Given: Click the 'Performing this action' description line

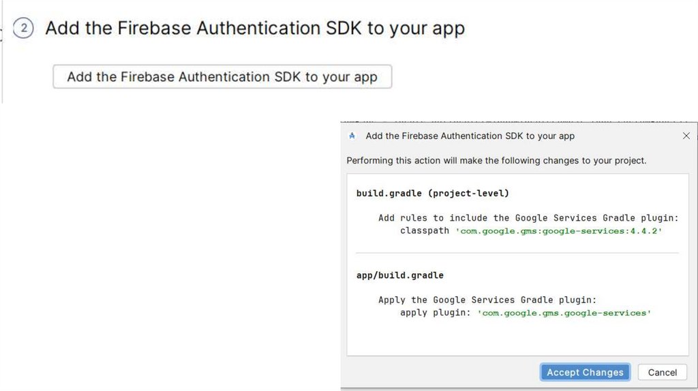Looking at the screenshot, I should 496,161.
